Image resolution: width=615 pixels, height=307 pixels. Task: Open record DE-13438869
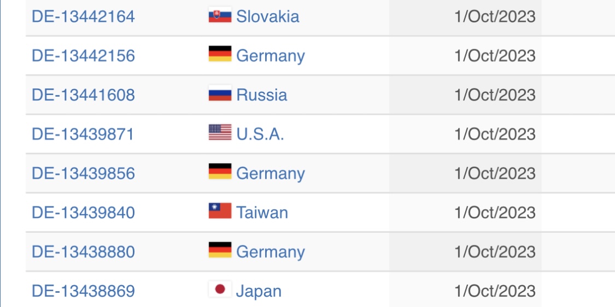(83, 291)
